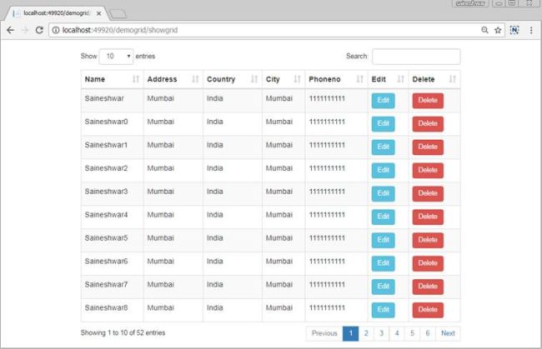Image resolution: width=542 pixels, height=349 pixels.
Task: Open zoom magnifier icon in address bar
Action: tap(484, 30)
